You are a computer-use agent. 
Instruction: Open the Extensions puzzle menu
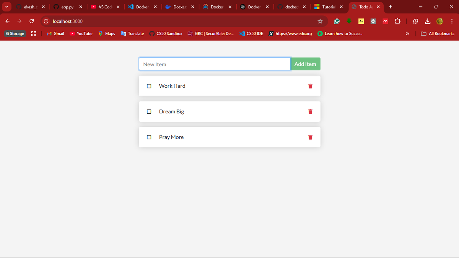click(397, 21)
